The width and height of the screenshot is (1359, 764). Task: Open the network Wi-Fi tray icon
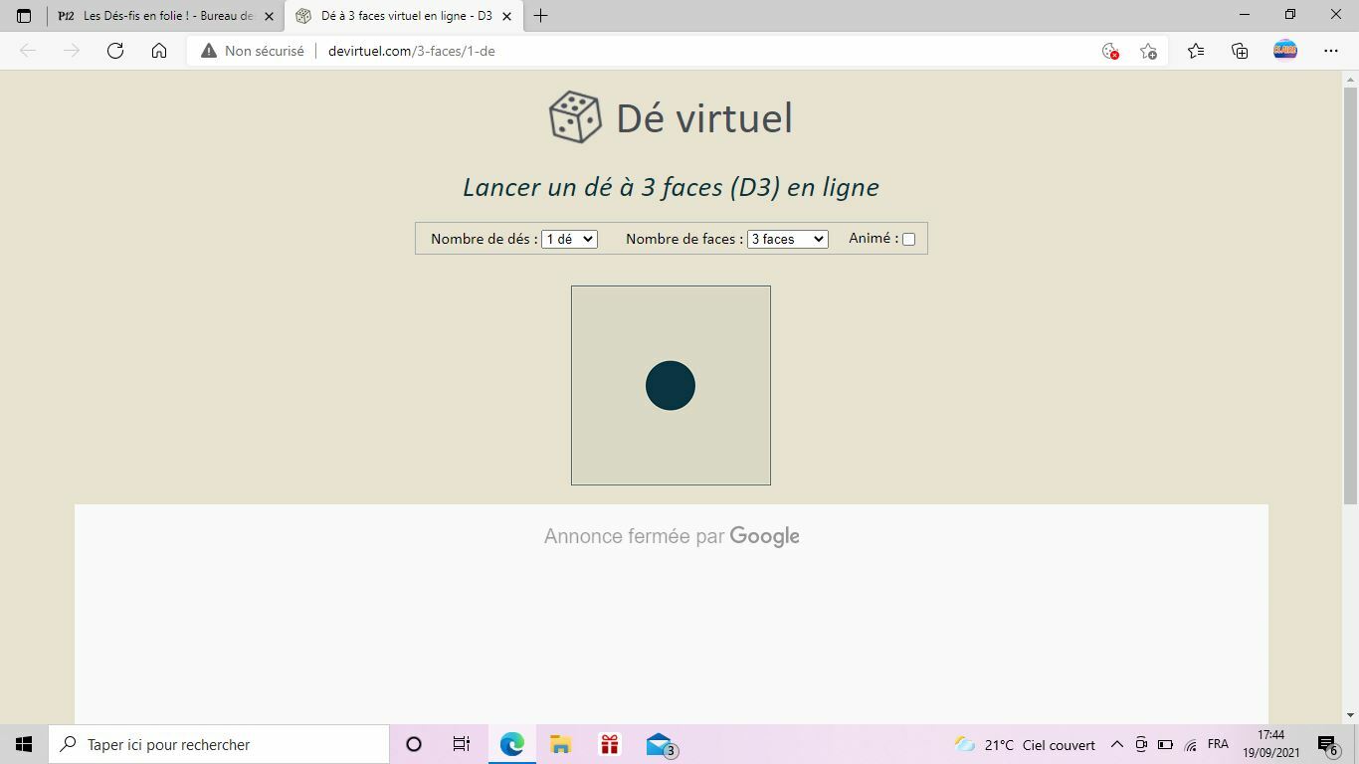pos(1191,745)
